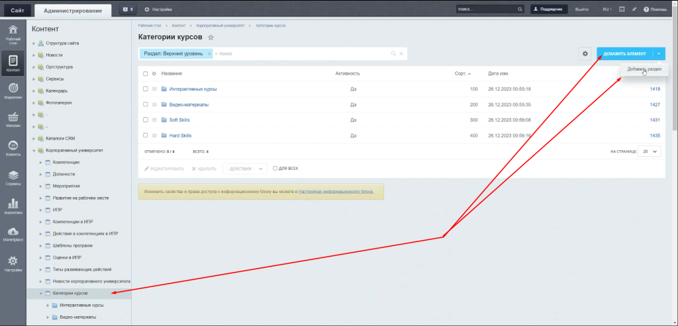The height and width of the screenshot is (326, 678).
Task: Check the Интерактивные курсы row checkbox
Action: pos(146,89)
